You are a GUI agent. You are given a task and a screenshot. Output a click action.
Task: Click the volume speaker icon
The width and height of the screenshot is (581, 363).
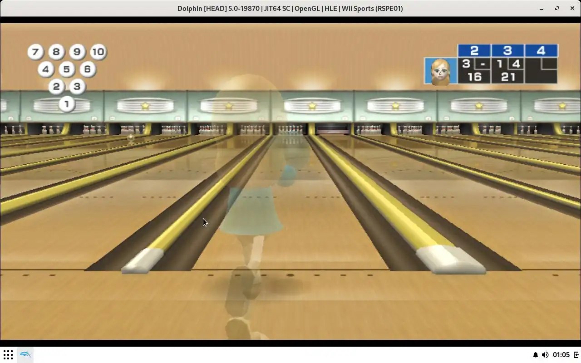(545, 355)
